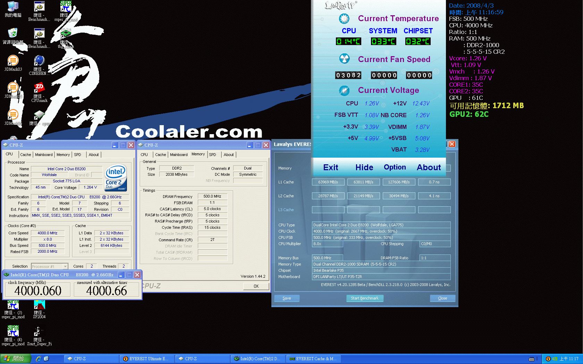Viewport: 583px width, 364px height.
Task: Click the keyboard language bar tray icon
Action: tap(531, 359)
